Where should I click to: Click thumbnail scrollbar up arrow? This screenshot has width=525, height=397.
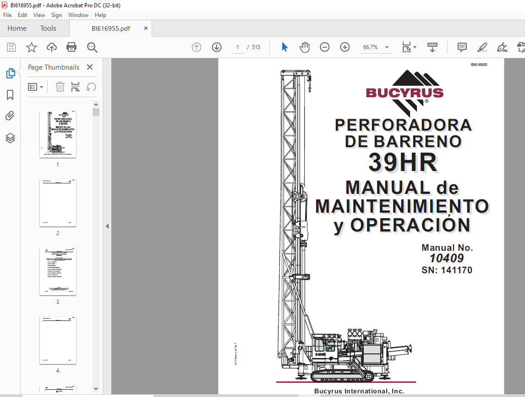pyautogui.click(x=96, y=105)
